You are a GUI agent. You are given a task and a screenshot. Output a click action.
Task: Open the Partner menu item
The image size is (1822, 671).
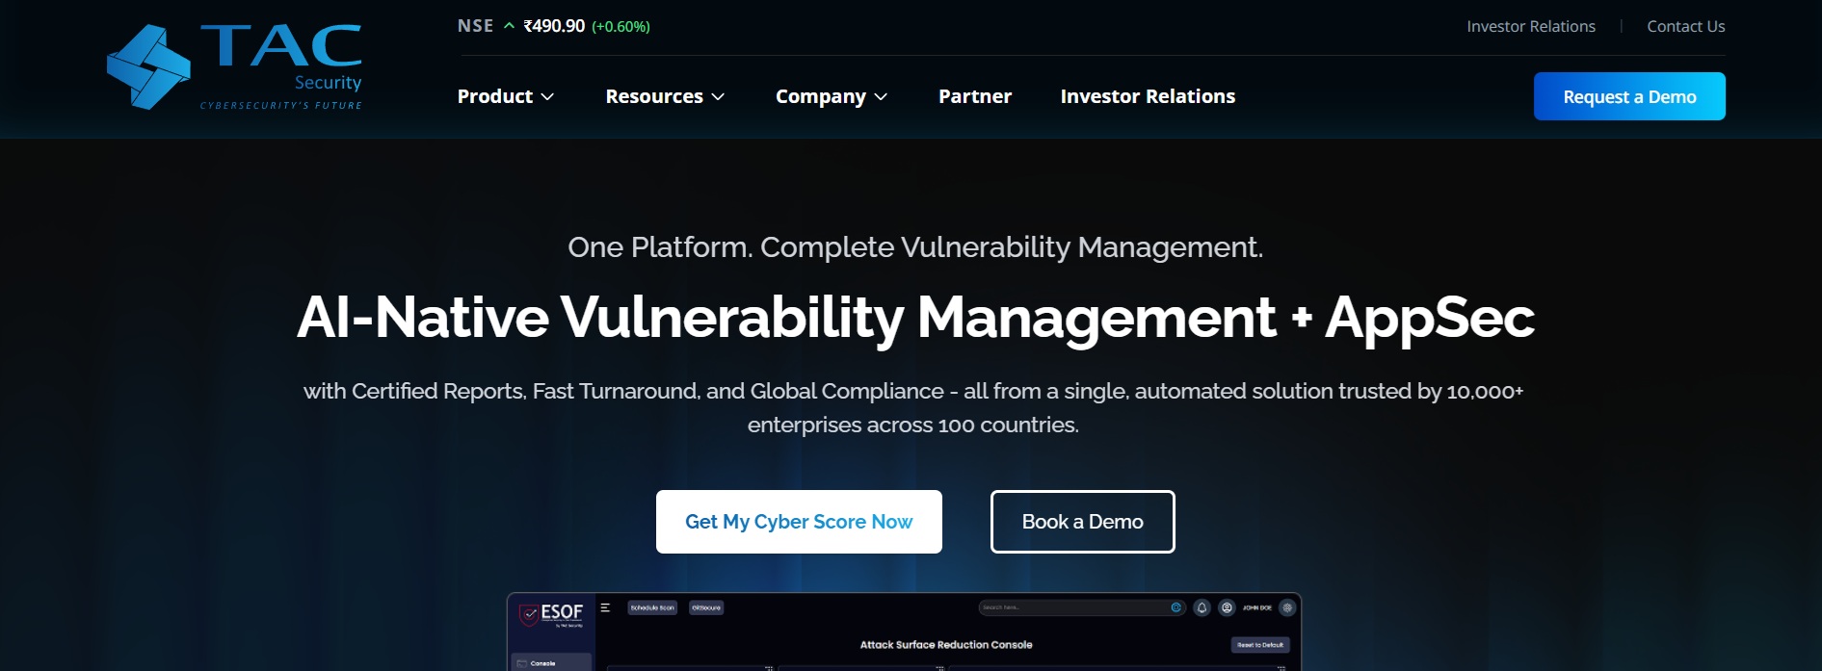coord(975,96)
